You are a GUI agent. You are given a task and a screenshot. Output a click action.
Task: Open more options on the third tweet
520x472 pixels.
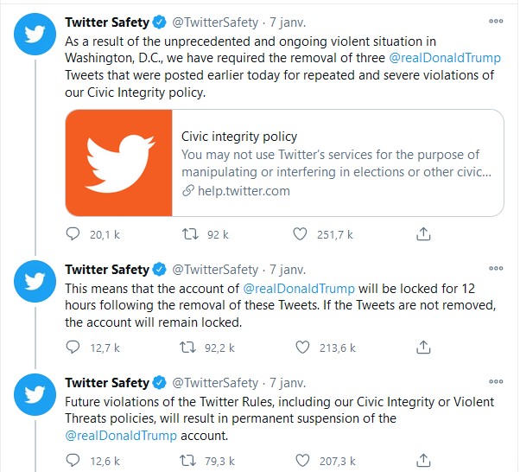(496, 383)
